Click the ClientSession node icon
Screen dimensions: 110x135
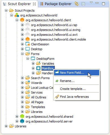click(28, 44)
